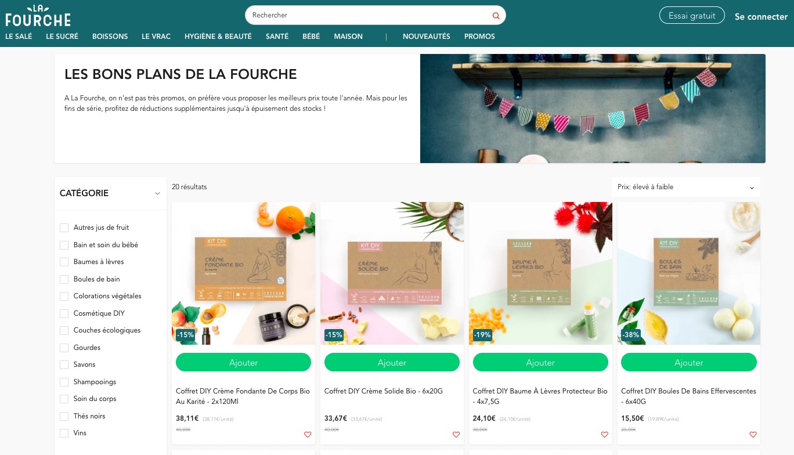Screen dimensions: 794x455
Task: Collapse the Catégorie filter section
Action: [157, 193]
